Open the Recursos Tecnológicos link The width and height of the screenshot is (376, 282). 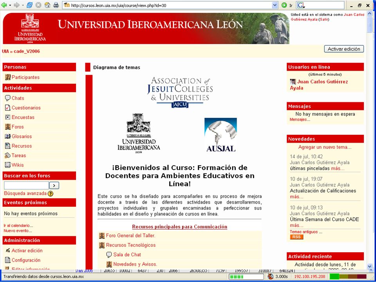(131, 245)
